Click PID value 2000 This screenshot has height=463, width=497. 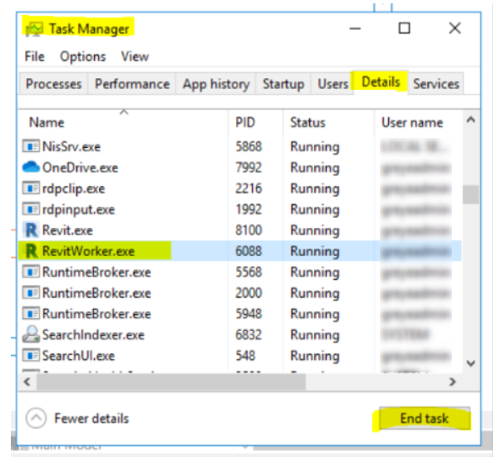248,293
